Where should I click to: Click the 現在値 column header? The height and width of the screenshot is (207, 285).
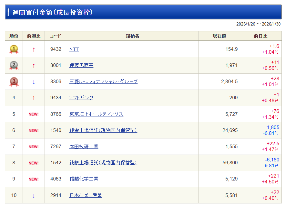click(219, 36)
